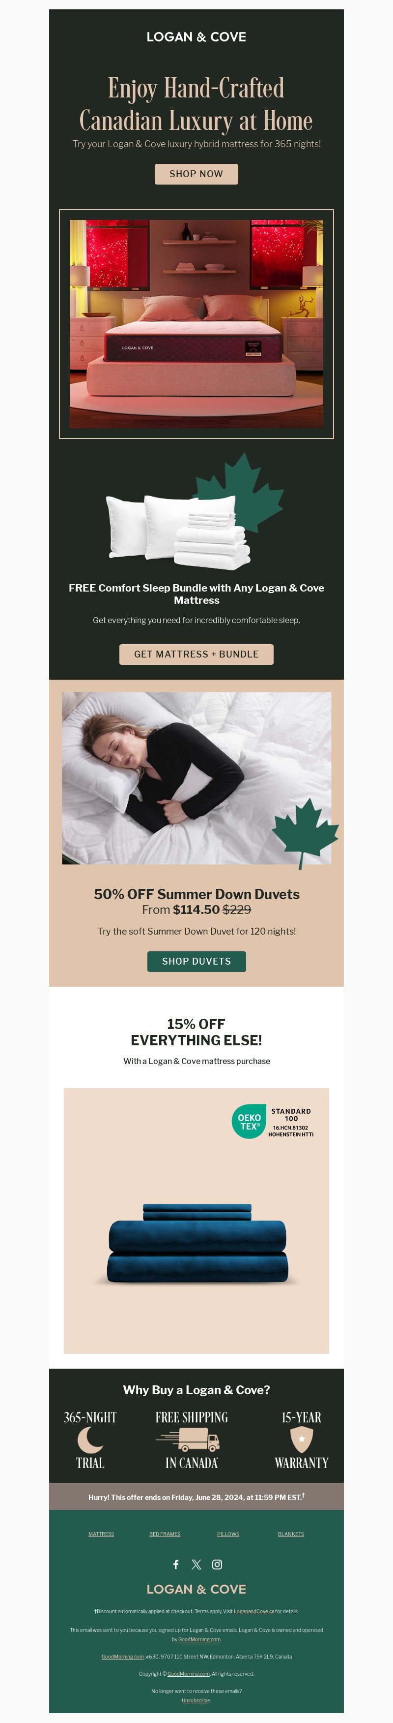
Task: Open the LoganandCove.ca terms link
Action: (x=253, y=1611)
